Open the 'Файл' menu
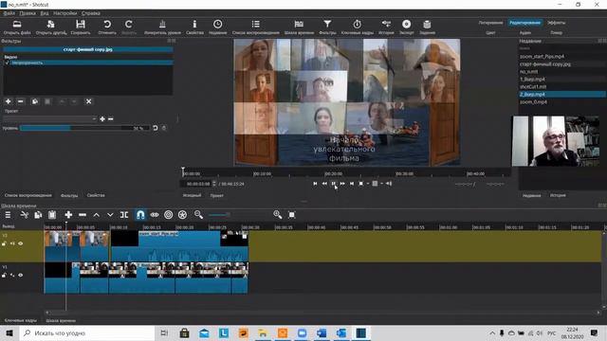 point(9,13)
